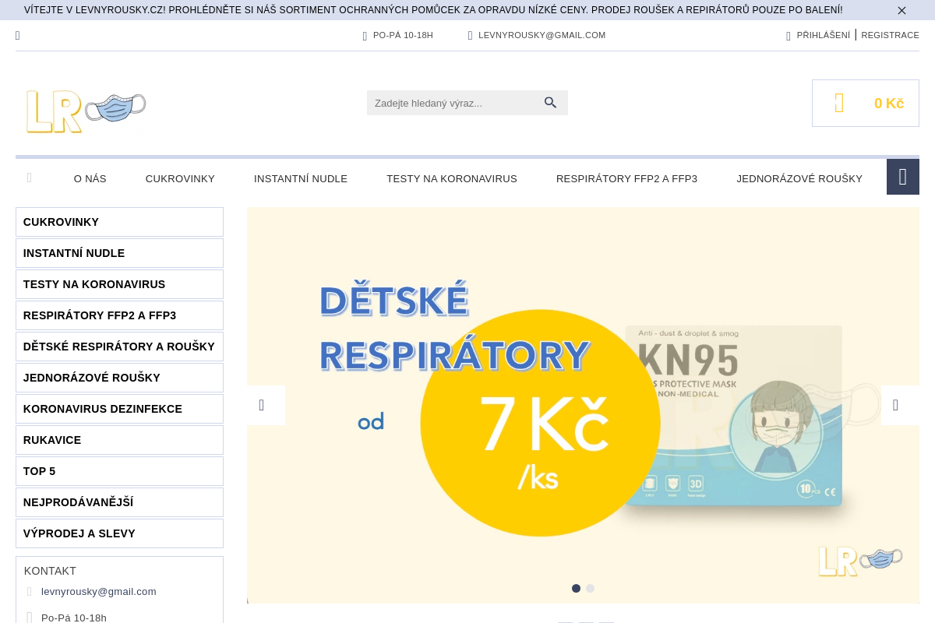
Task: Click the phone icon beside PO-PÁ 10-18H
Action: point(365,35)
